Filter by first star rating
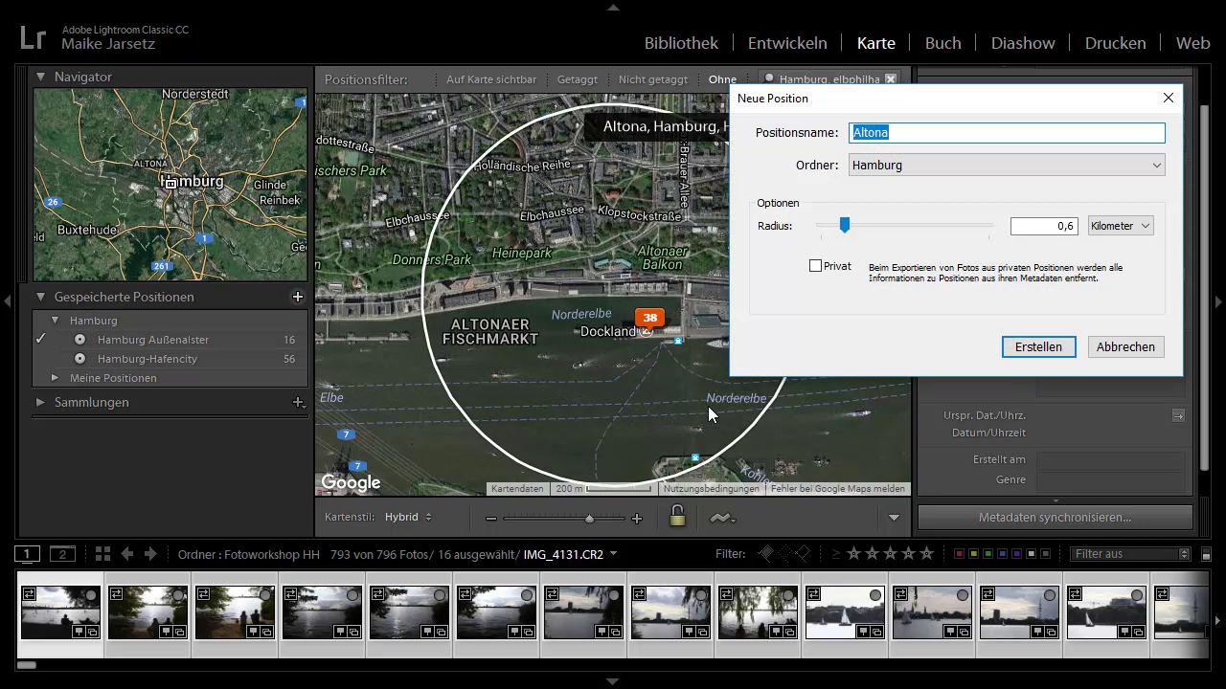The height and width of the screenshot is (689, 1226). (x=853, y=554)
